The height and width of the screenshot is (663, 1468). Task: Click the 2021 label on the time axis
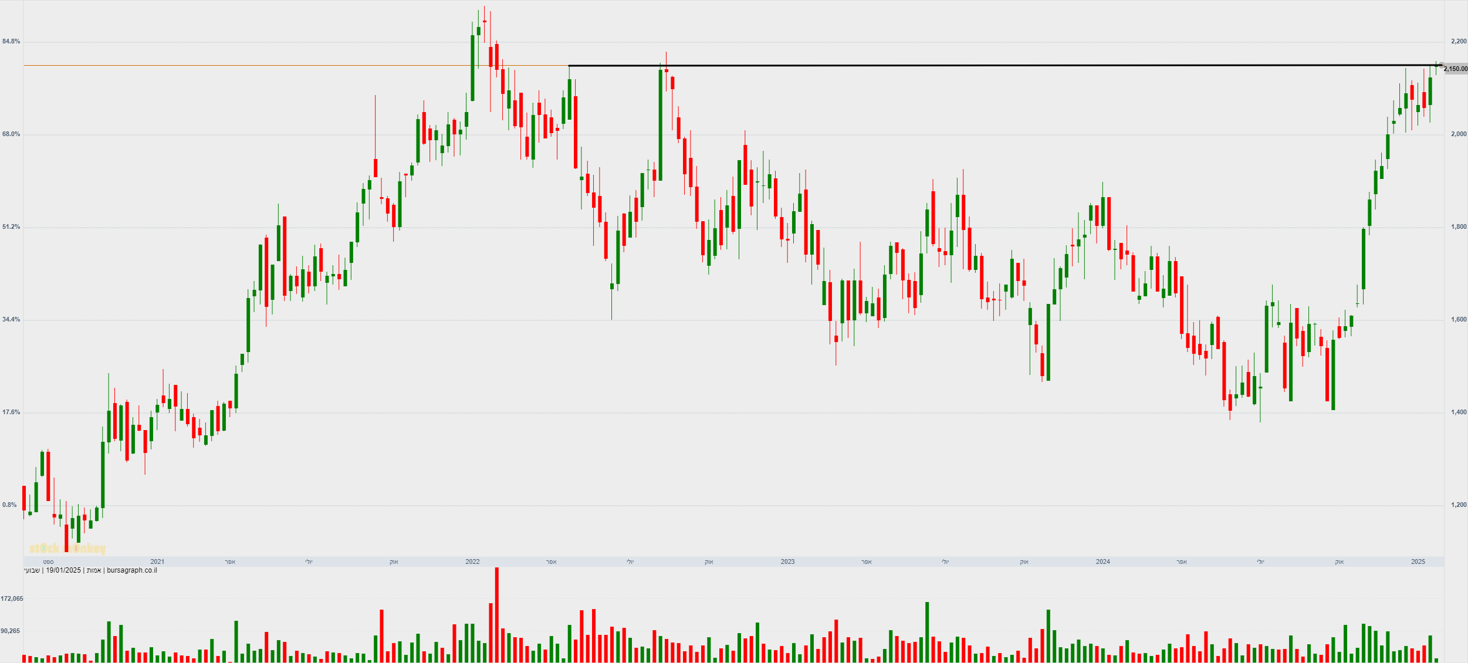click(157, 561)
